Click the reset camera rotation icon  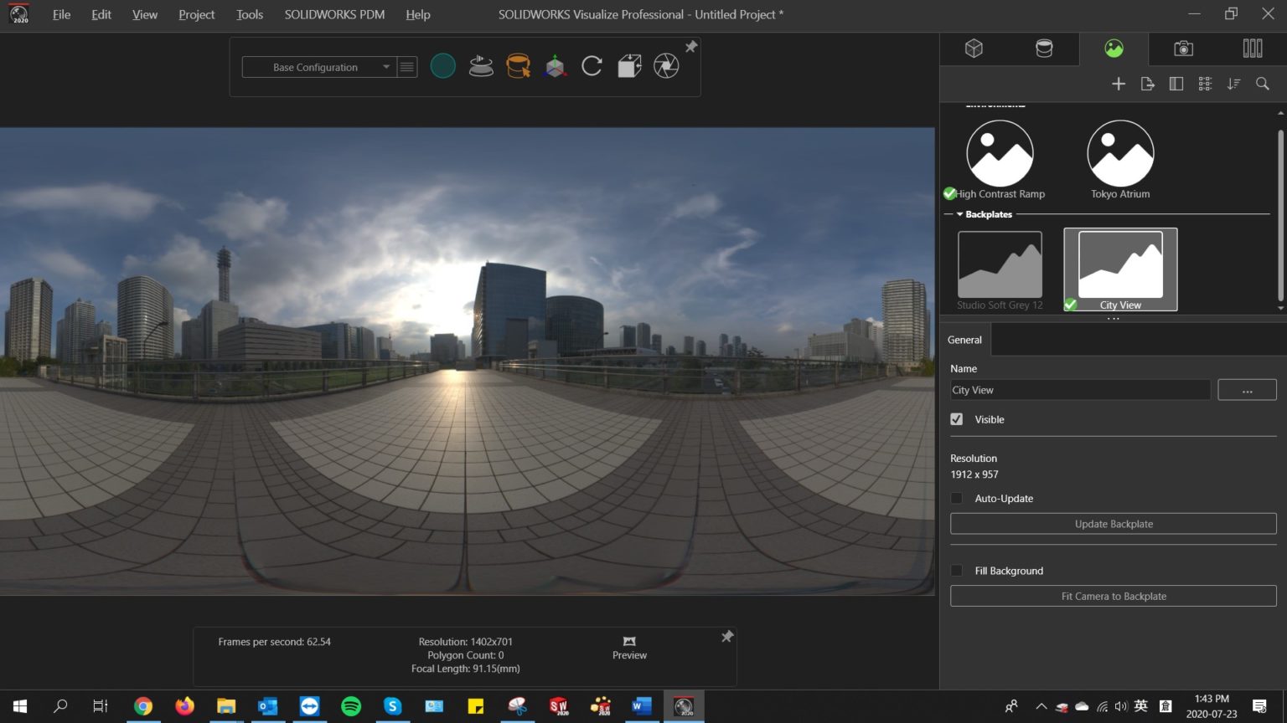click(x=592, y=65)
